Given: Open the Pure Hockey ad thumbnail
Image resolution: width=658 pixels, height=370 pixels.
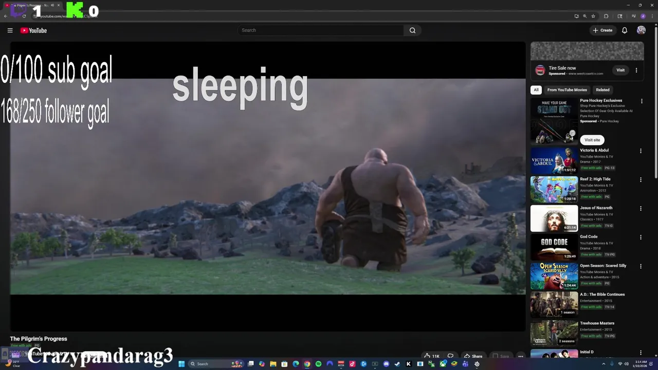Looking at the screenshot, I should [554, 121].
